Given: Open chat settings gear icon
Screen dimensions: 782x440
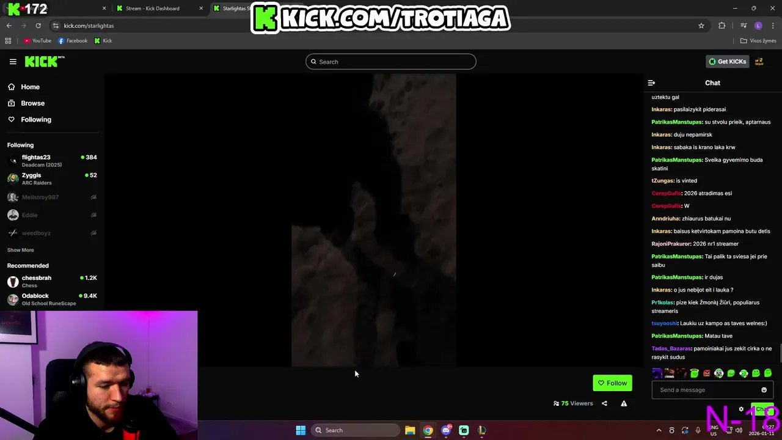Looking at the screenshot, I should 741,409.
